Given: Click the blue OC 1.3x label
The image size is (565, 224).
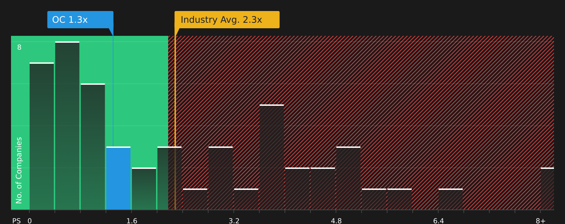Looking at the screenshot, I should (80, 20).
